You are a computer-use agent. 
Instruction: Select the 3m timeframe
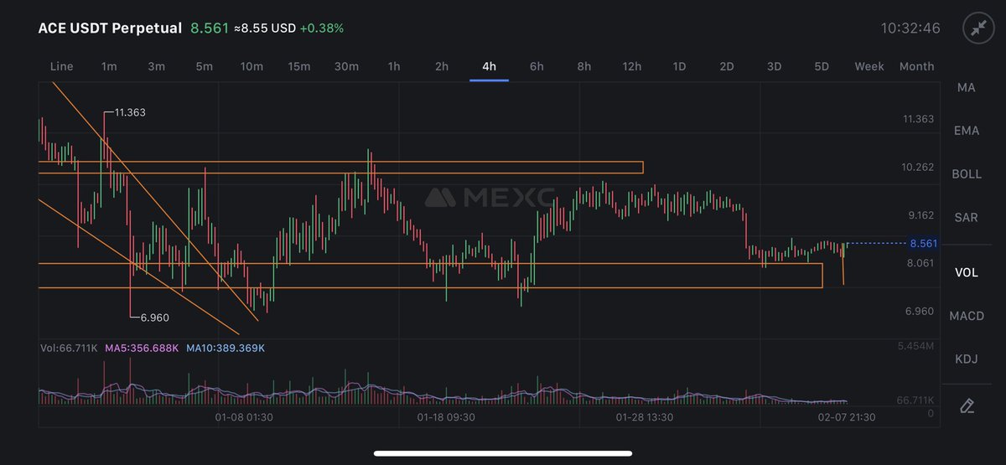156,66
